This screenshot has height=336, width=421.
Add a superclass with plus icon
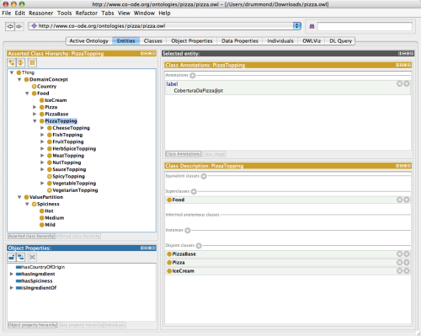[x=194, y=191]
